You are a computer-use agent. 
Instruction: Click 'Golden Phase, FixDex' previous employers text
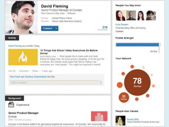coord(62,18)
